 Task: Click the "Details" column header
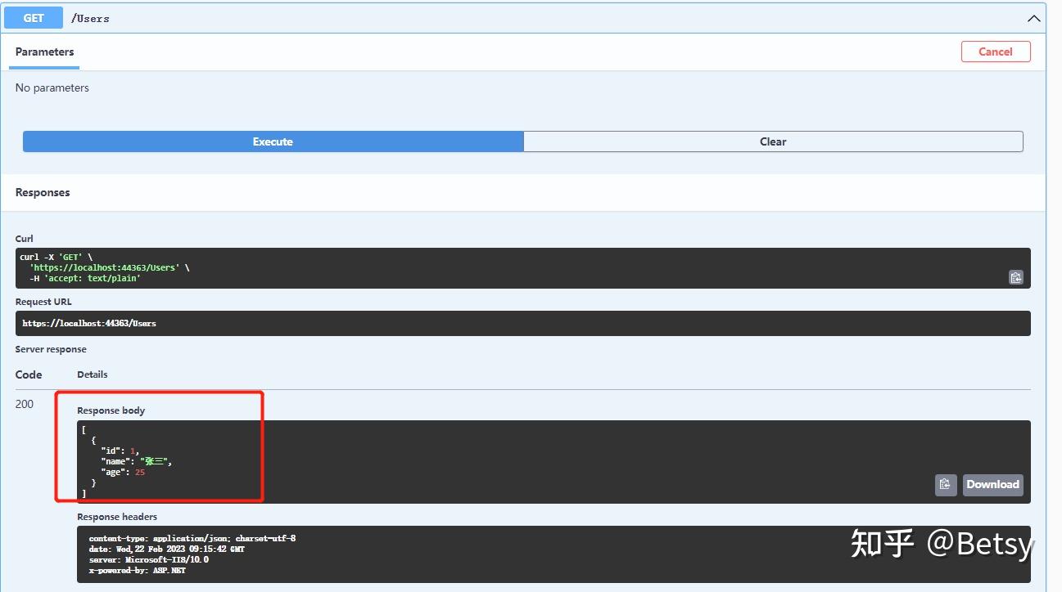93,374
